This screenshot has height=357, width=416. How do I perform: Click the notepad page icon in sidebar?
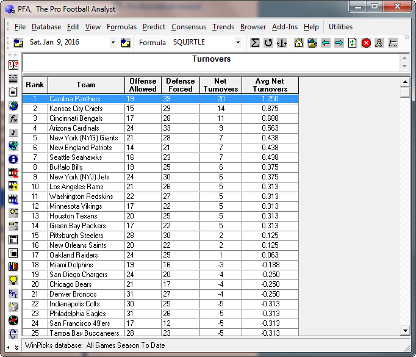click(x=13, y=92)
